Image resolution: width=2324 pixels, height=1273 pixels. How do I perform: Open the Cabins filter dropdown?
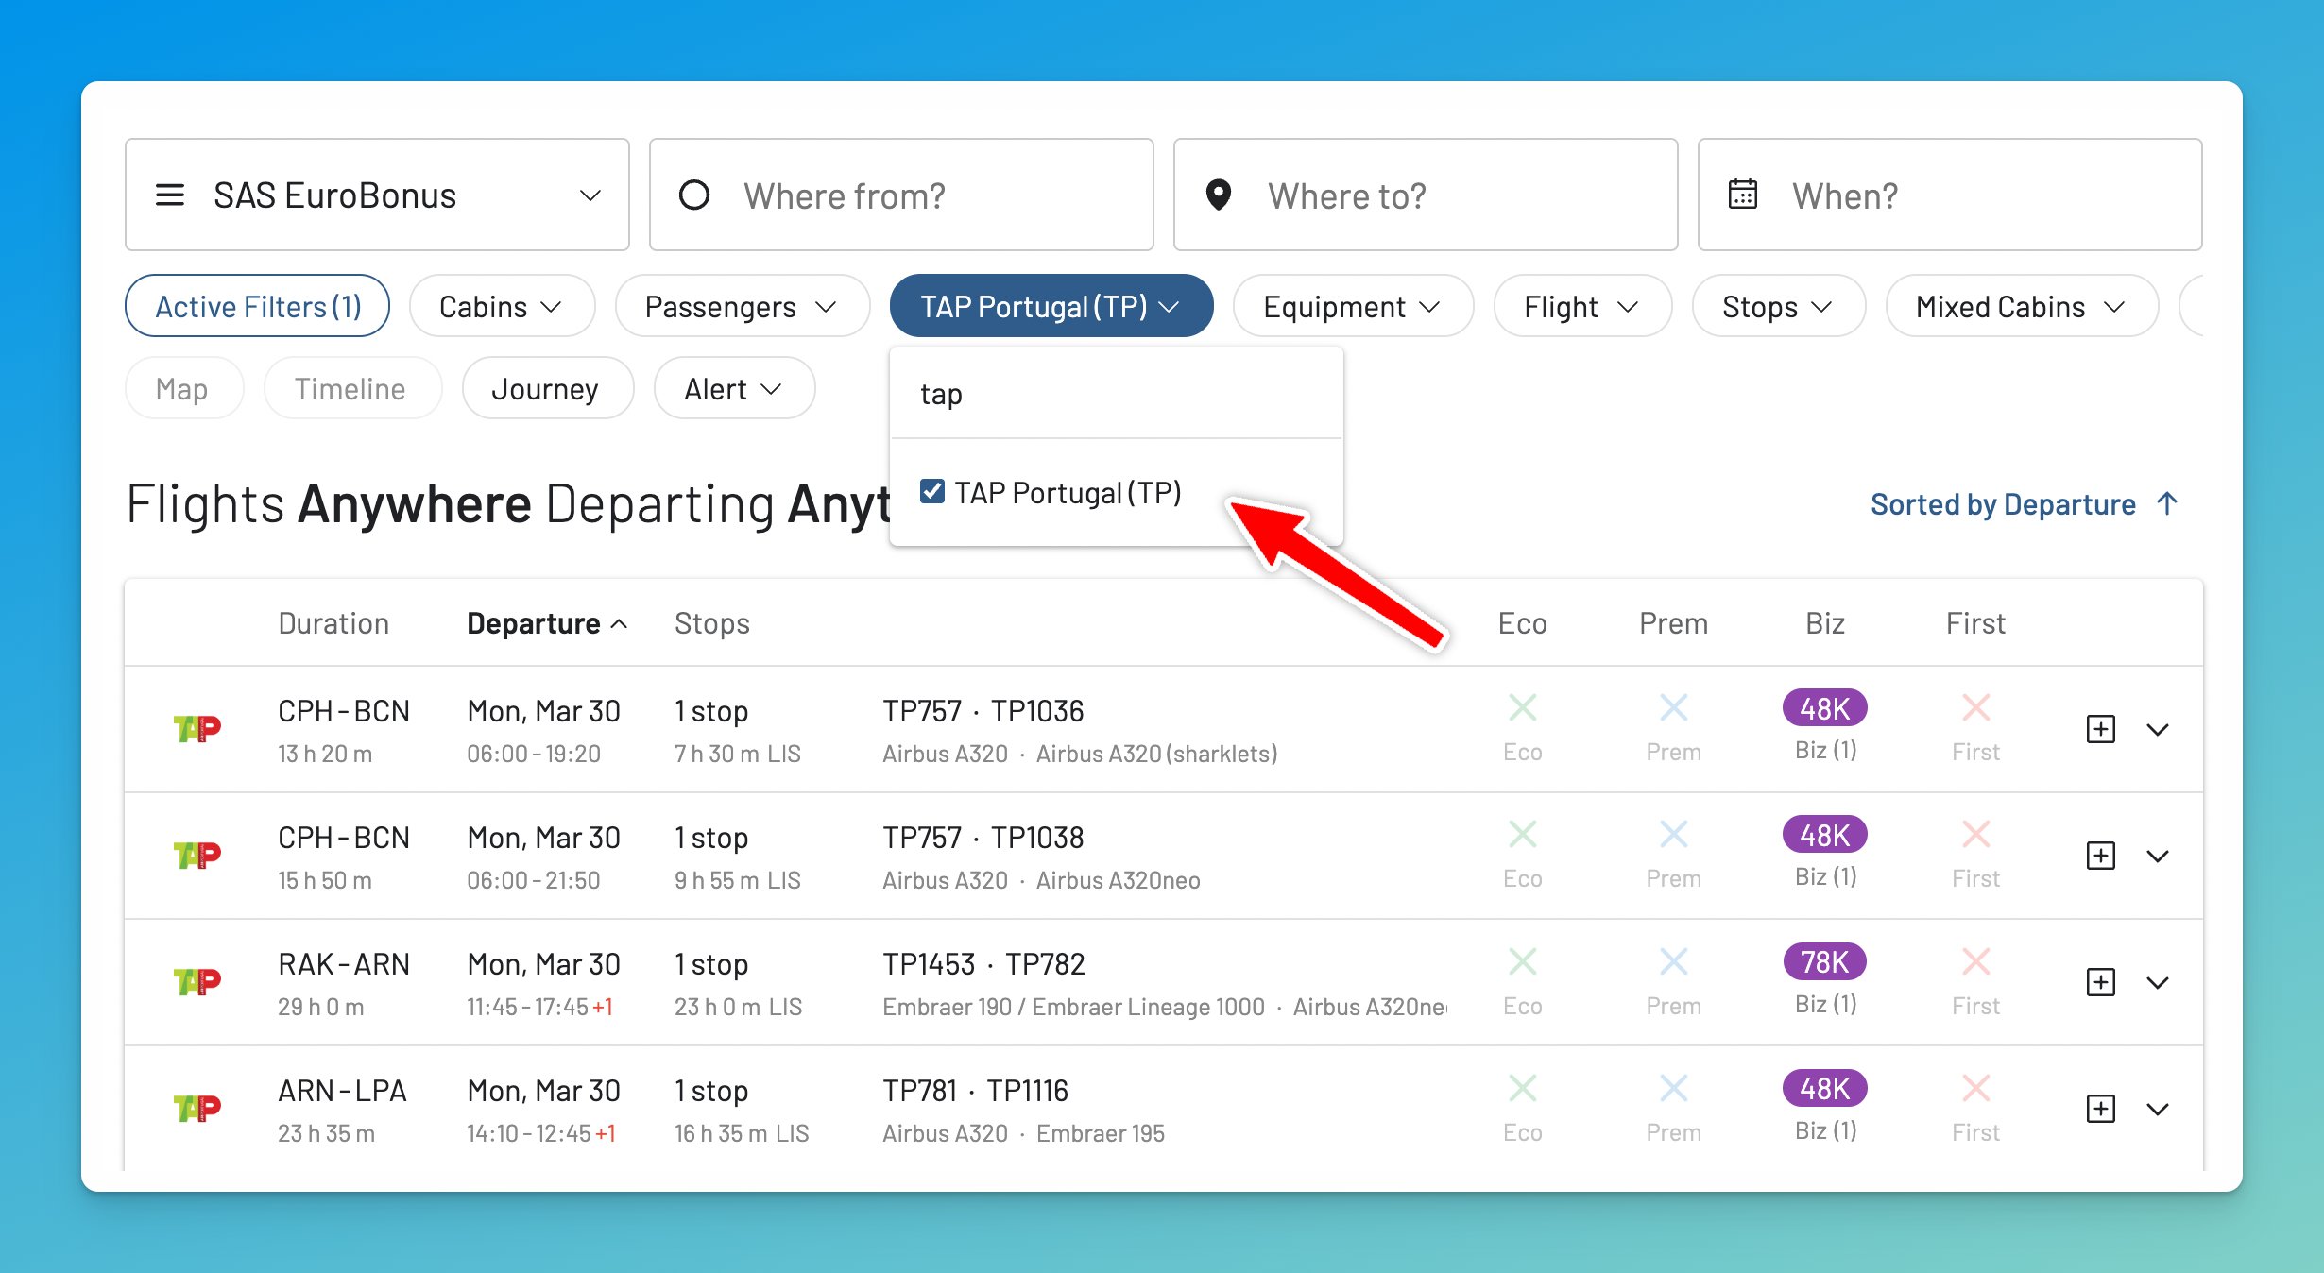click(502, 307)
